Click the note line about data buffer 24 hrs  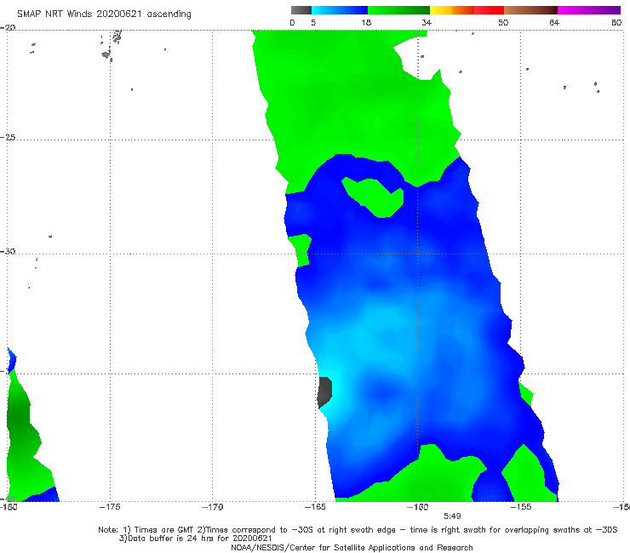(195, 539)
